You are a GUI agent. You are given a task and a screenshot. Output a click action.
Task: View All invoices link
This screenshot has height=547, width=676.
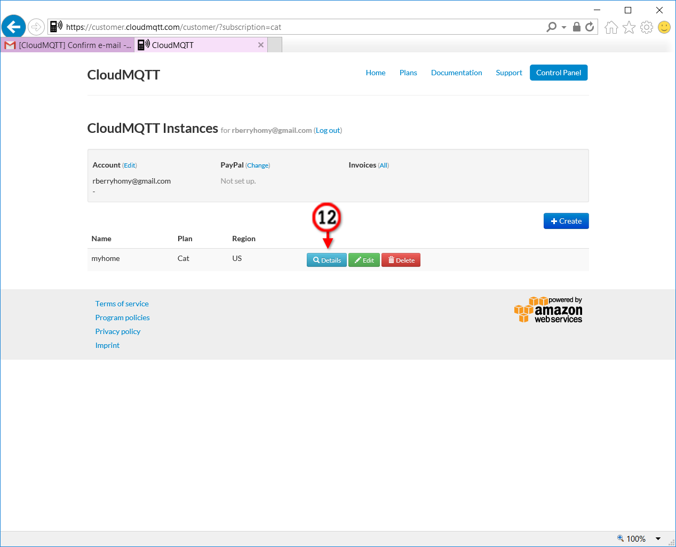[384, 165]
